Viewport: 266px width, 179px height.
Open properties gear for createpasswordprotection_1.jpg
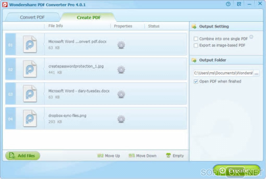(x=121, y=70)
